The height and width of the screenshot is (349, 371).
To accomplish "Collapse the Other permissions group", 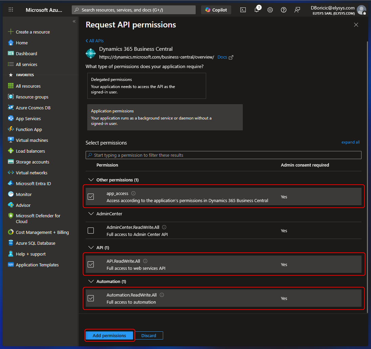I will pos(90,180).
